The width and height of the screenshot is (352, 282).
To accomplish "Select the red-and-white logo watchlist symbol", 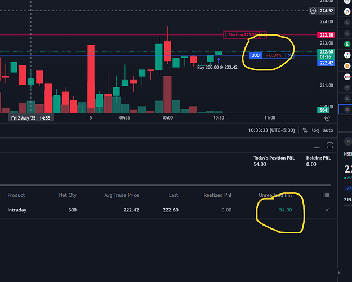I will click(347, 77).
